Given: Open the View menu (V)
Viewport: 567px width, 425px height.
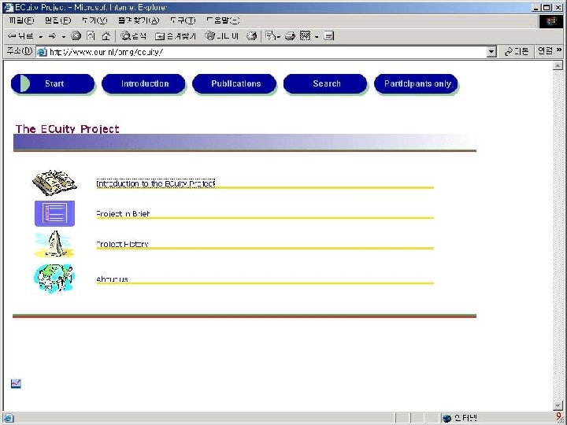Looking at the screenshot, I should pyautogui.click(x=94, y=20).
